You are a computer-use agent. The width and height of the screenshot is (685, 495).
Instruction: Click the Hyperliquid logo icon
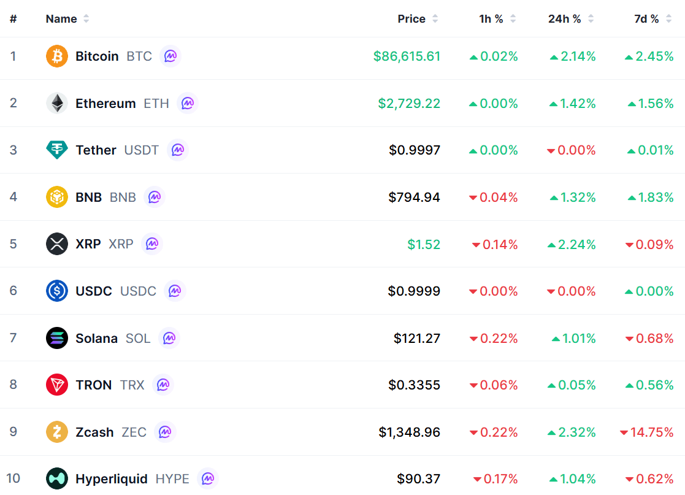[57, 479]
